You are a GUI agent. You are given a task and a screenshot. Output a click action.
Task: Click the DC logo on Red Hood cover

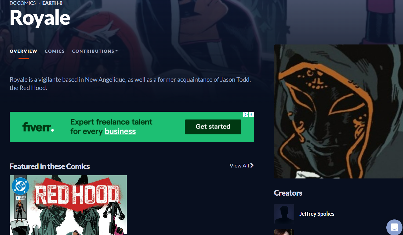pos(21,186)
